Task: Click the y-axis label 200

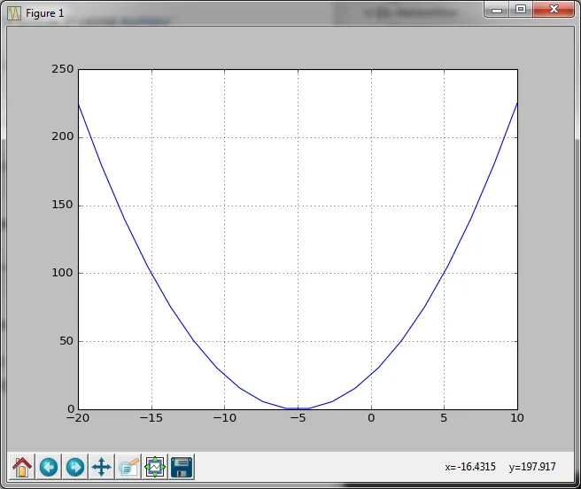Action: (63, 136)
